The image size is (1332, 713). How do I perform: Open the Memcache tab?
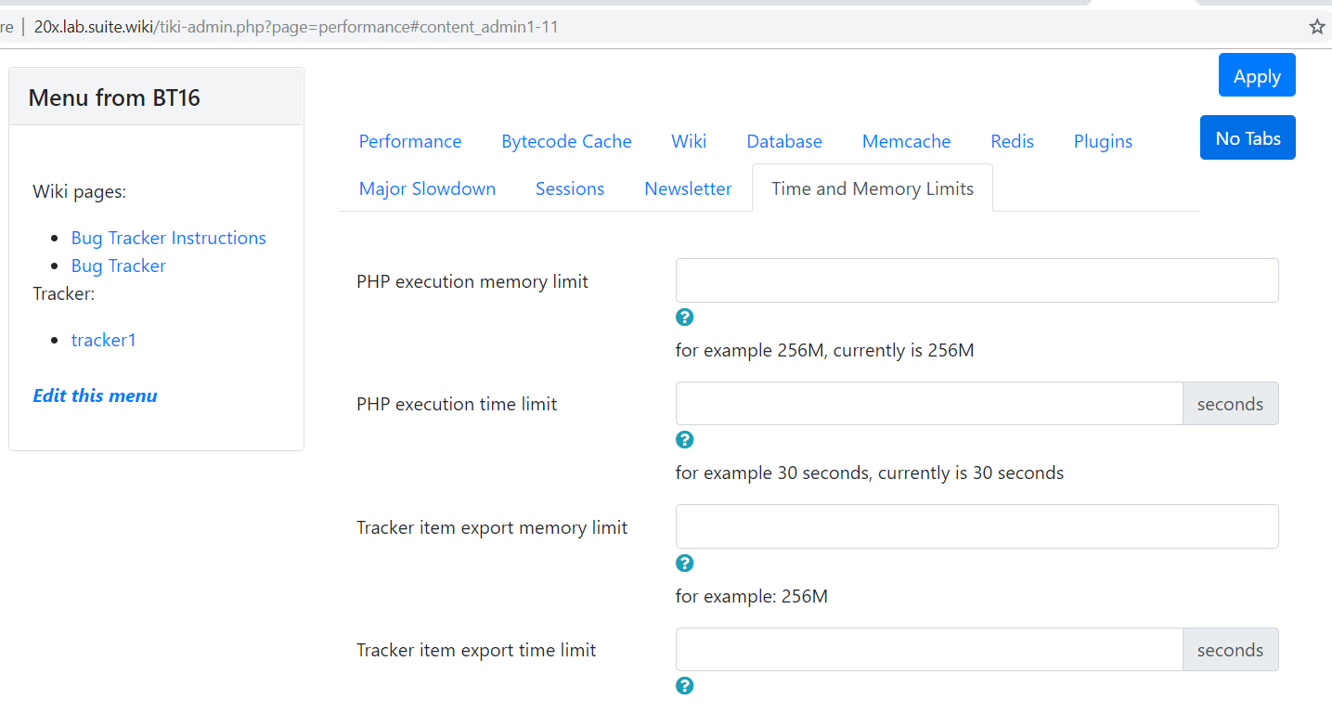907,141
